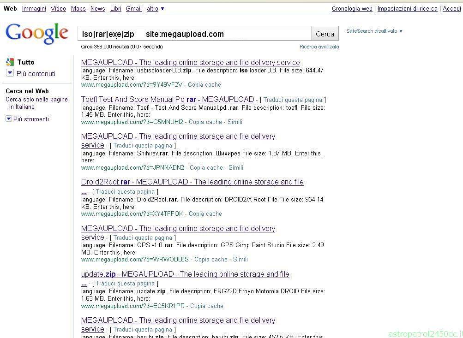The height and width of the screenshot is (338, 463).
Task: Translate the GPS v1.0.rar result page
Action: (x=143, y=238)
